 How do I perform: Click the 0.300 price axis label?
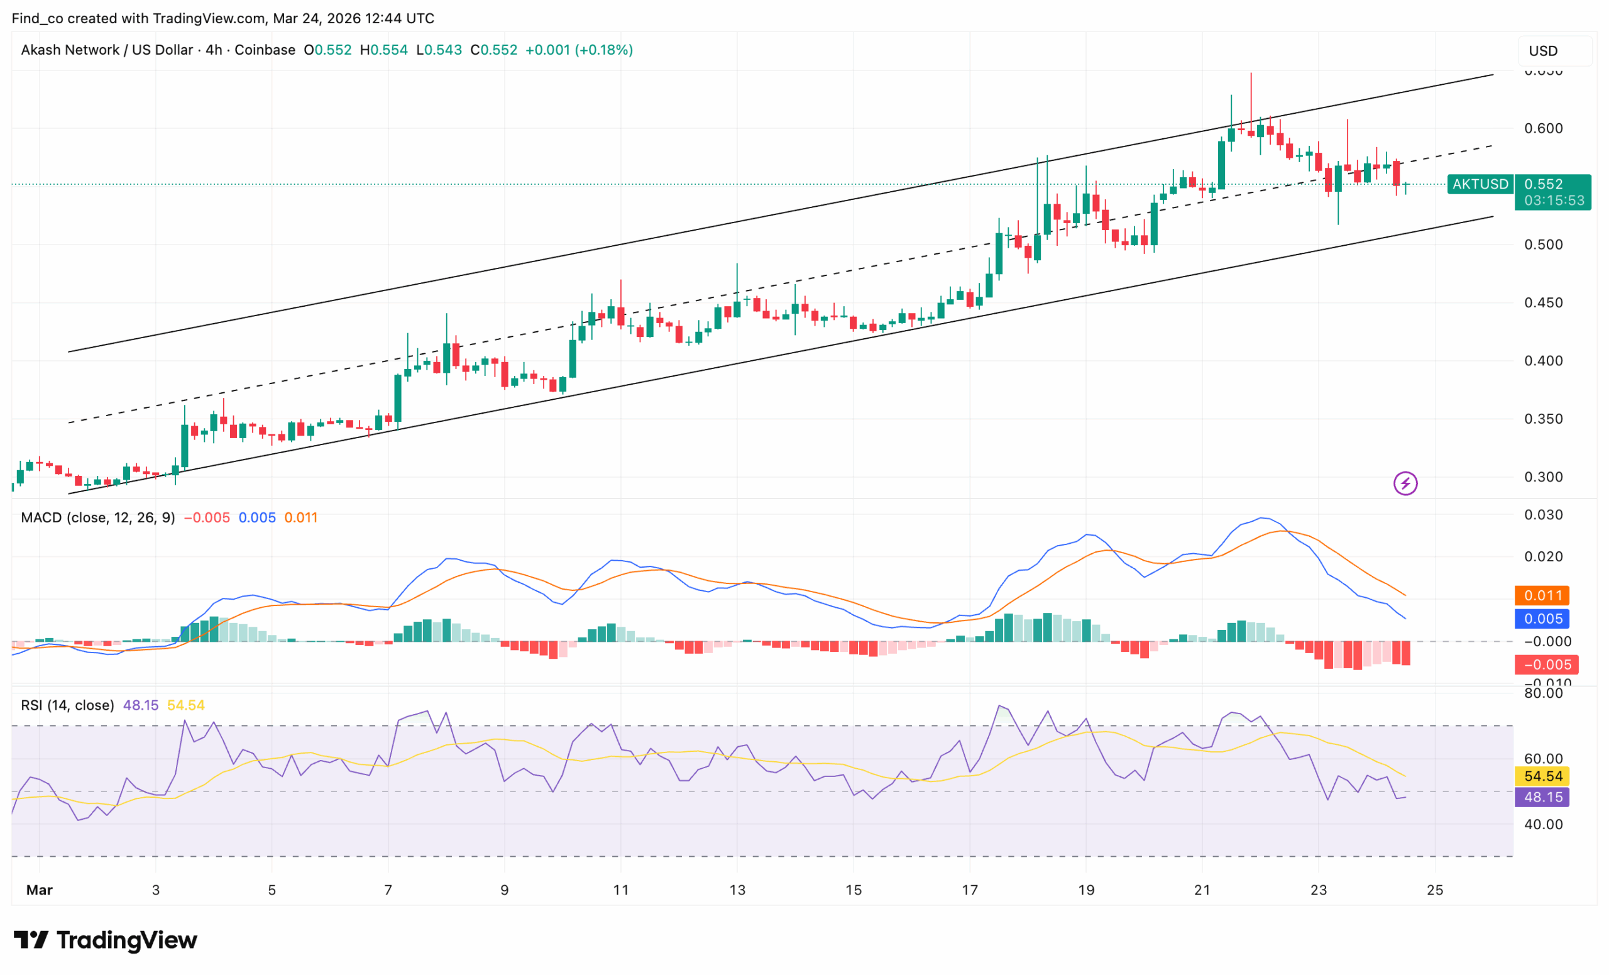(x=1544, y=477)
